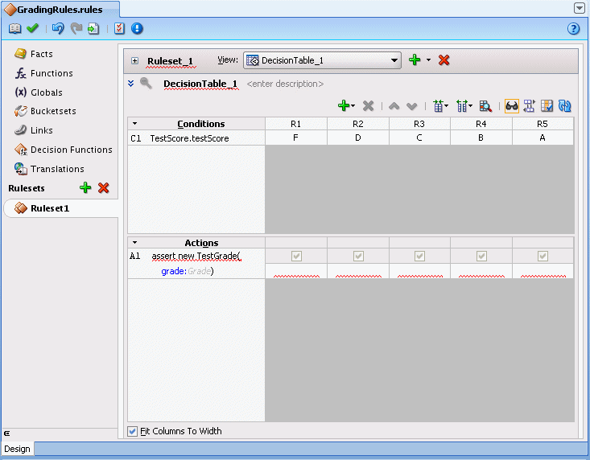Delete ruleset with red X in sidebar
The image size is (590, 460).
click(104, 187)
